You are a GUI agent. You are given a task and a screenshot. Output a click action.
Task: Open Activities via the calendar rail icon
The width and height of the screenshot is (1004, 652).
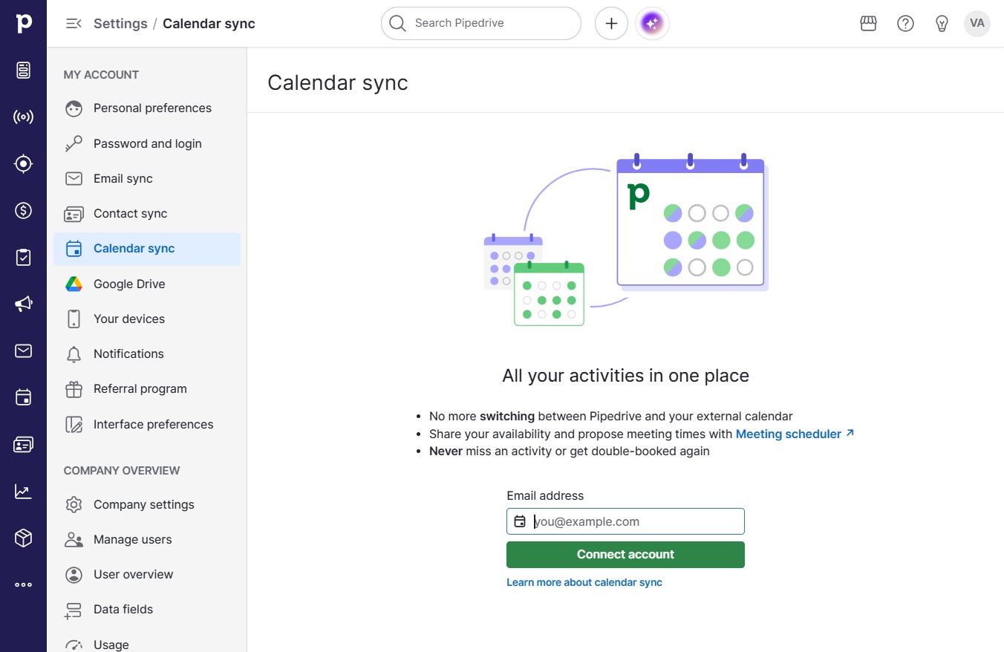[x=24, y=397]
